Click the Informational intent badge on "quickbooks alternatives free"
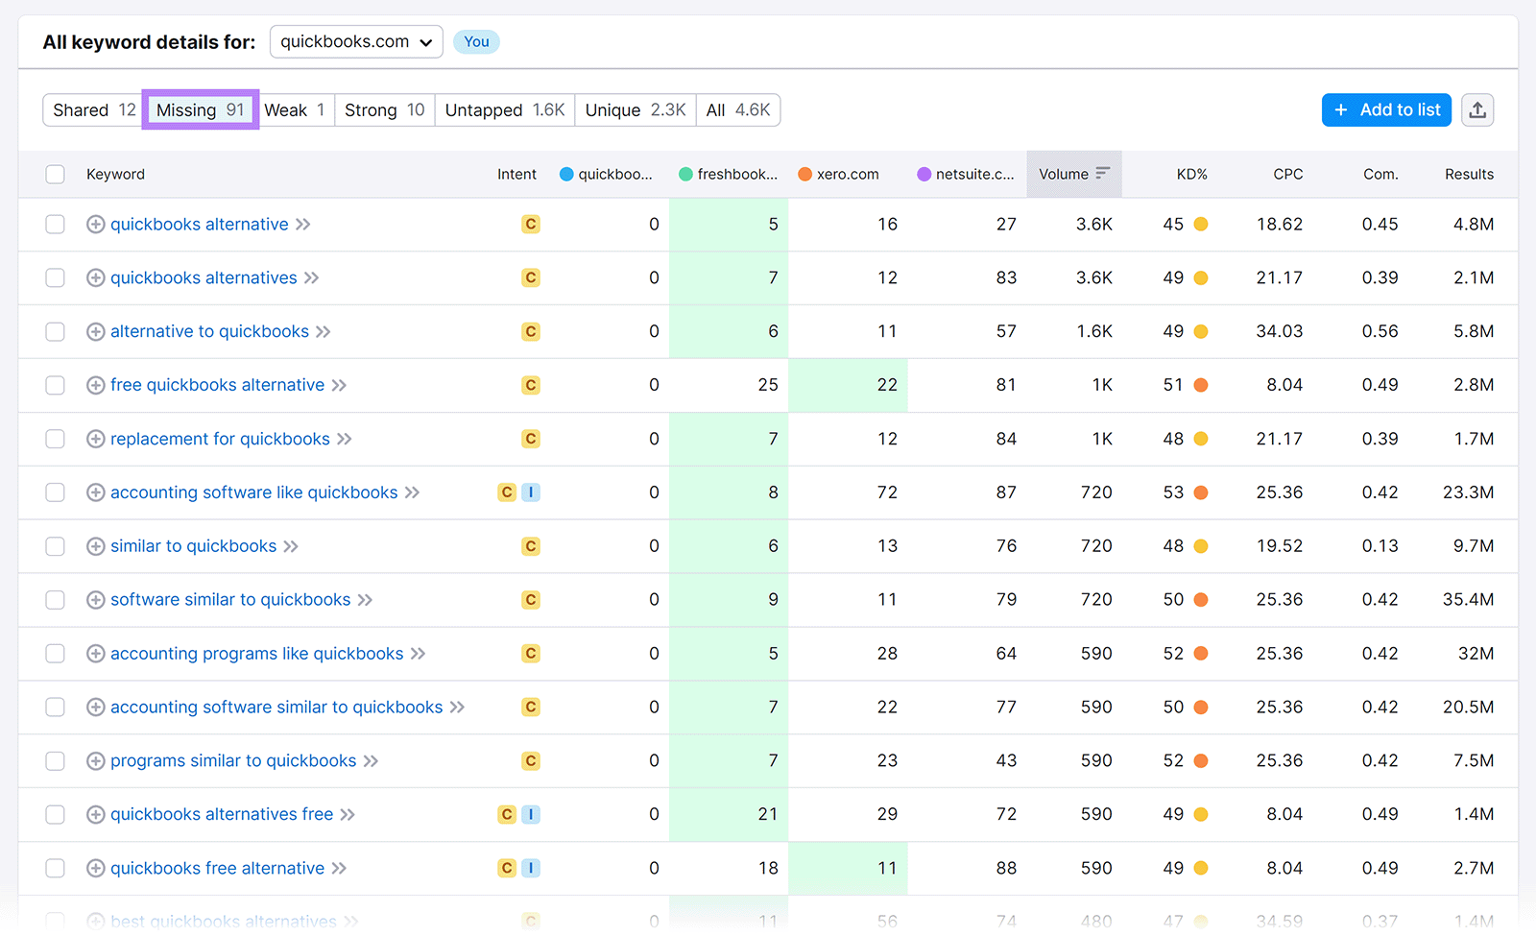Screen dimensions: 1536x936 pos(532,814)
